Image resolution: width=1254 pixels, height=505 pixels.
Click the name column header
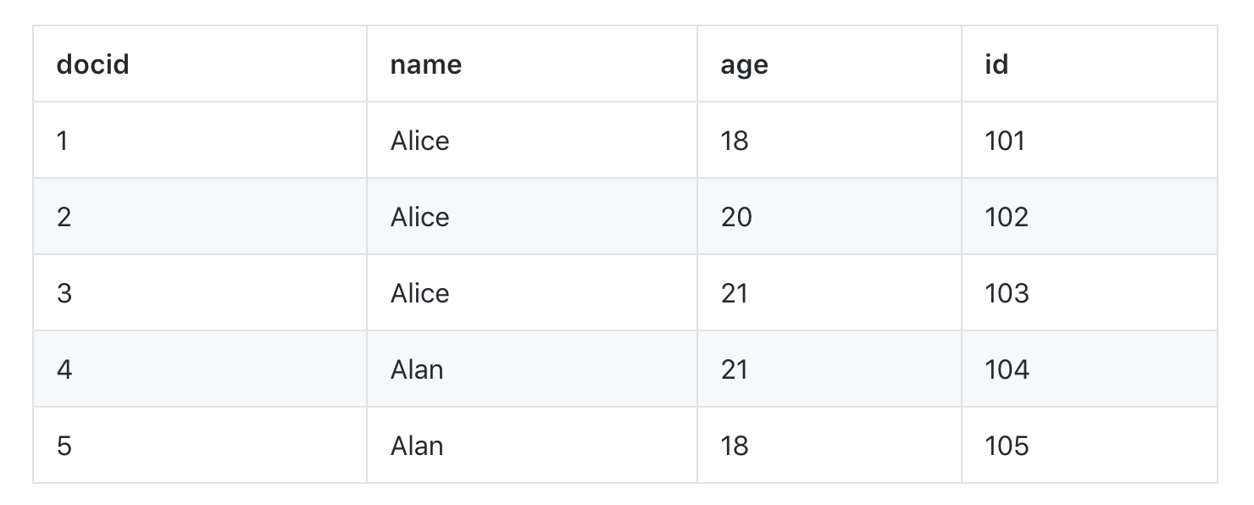425,64
